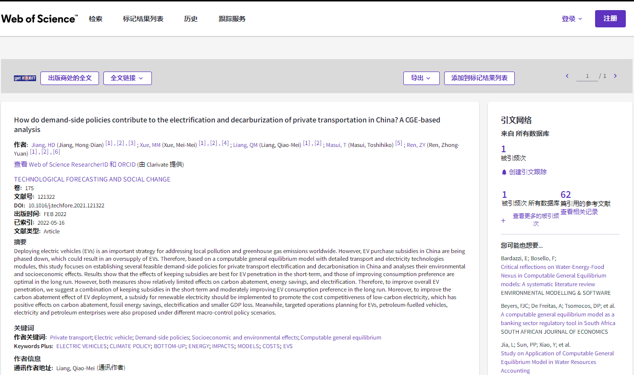Open the 登录 login dropdown
This screenshot has width=634, height=375.
pyautogui.click(x=572, y=19)
